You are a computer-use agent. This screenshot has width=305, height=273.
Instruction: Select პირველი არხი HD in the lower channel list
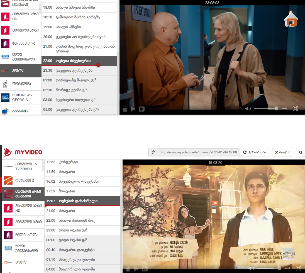point(23,208)
